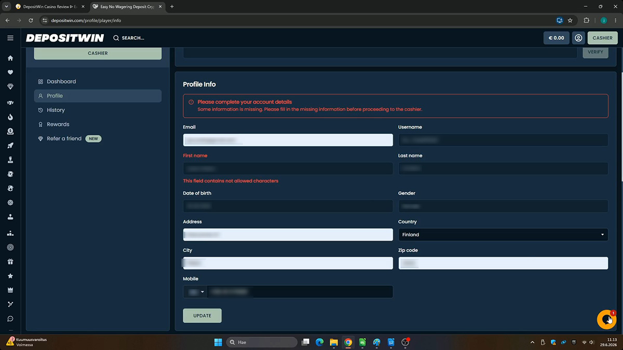Open the Windows Start menu
The image size is (623, 350).
click(218, 342)
